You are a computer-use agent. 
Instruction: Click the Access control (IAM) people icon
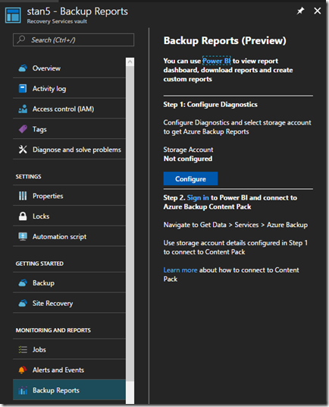(x=23, y=109)
